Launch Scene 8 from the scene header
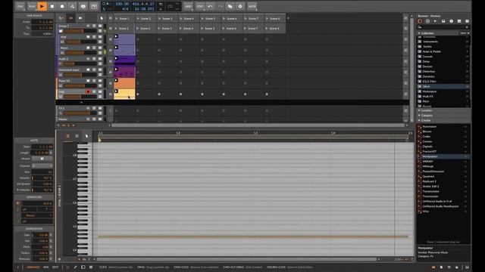 (x=267, y=18)
